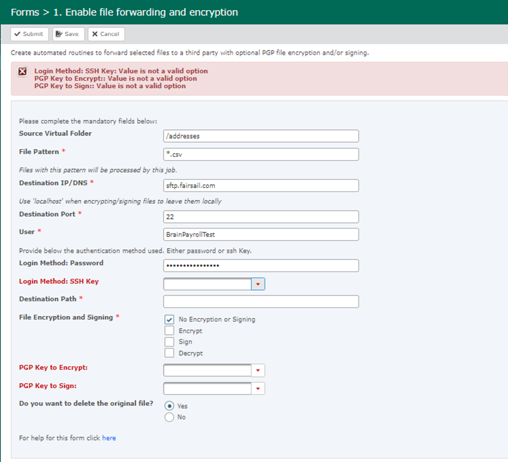
Task: Expand PGP Key to Encrypt dropdown arrow
Action: tap(258, 371)
